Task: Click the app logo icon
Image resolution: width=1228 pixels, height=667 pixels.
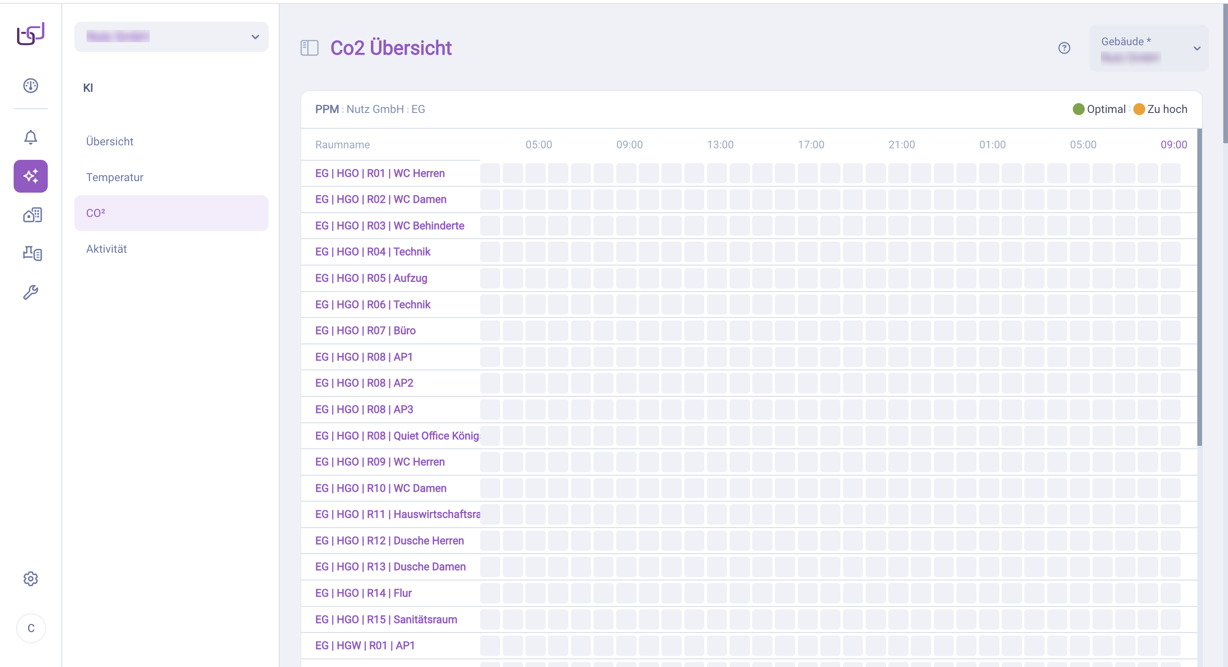Action: (x=31, y=34)
